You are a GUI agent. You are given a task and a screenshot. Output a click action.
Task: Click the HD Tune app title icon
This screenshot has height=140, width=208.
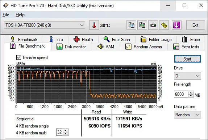tap(5, 5)
